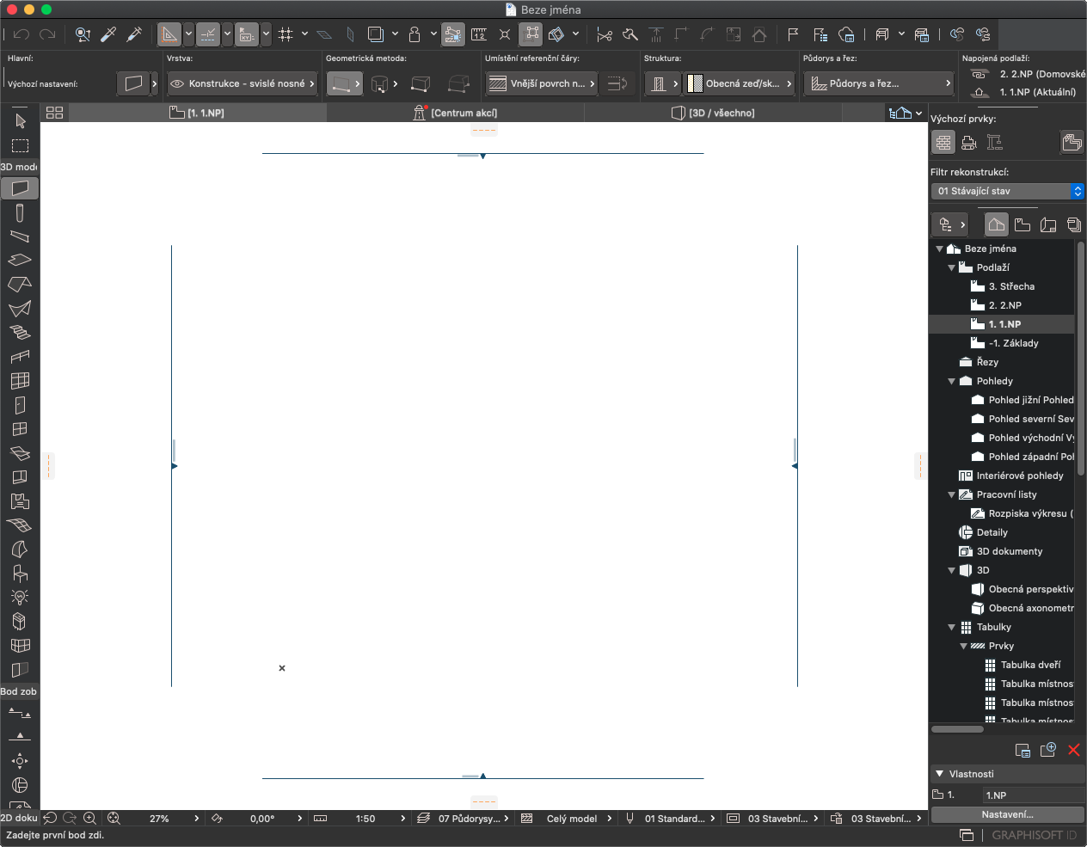
Task: Click the Measure tool icon
Action: click(479, 34)
